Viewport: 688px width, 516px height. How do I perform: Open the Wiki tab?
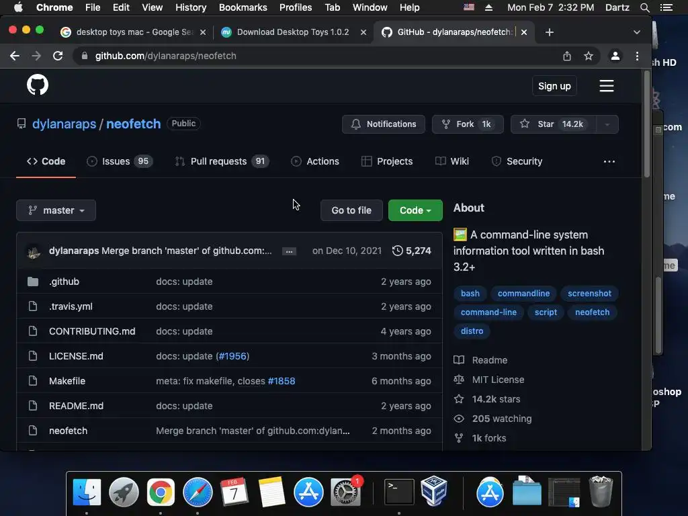452,161
